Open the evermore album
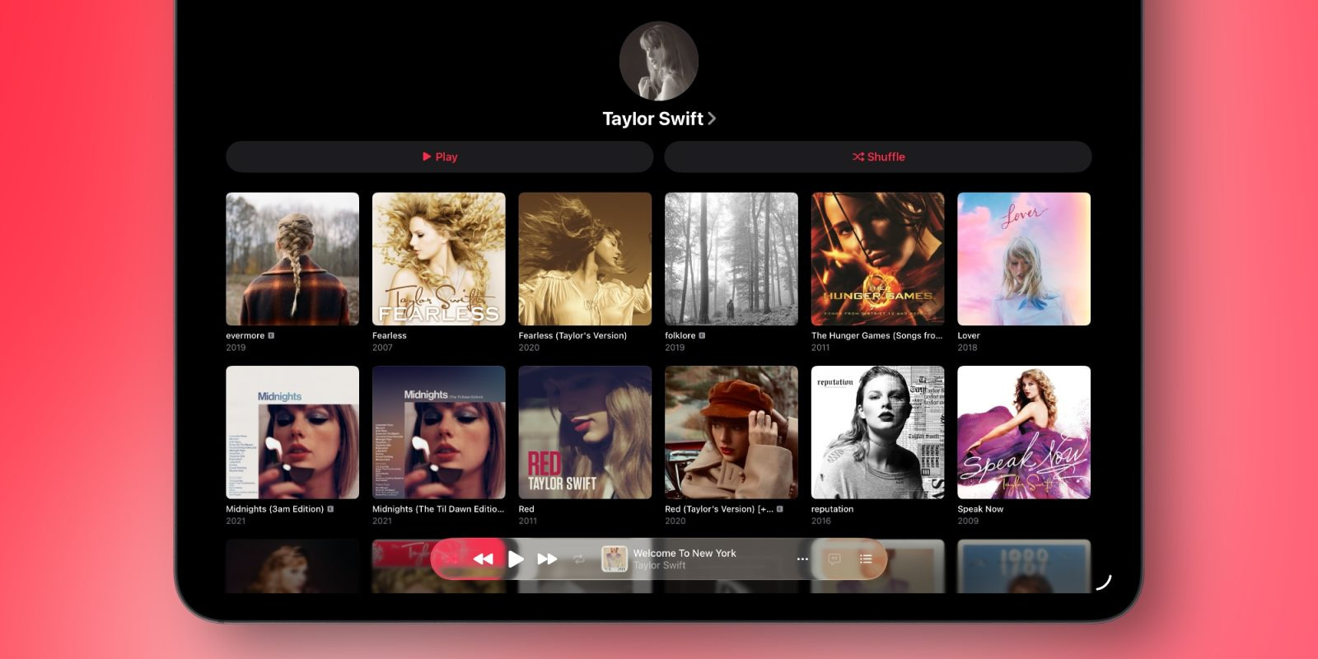The width and height of the screenshot is (1318, 659). point(292,259)
